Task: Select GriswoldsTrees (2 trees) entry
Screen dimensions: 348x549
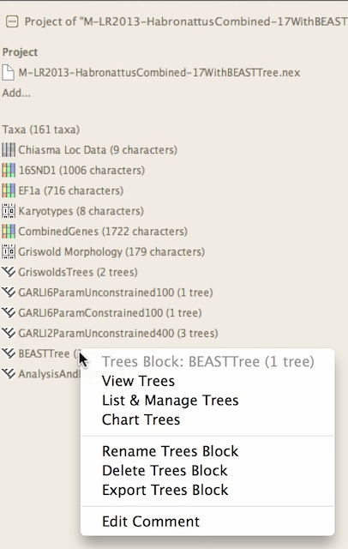Action: click(78, 272)
